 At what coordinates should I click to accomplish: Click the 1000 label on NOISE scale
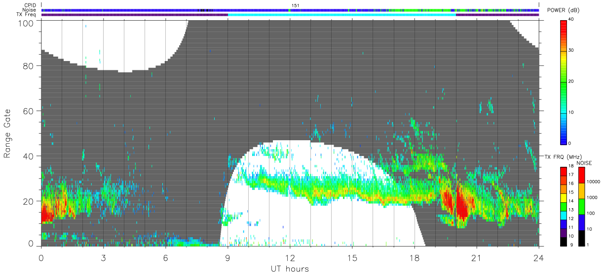pyautogui.click(x=593, y=197)
